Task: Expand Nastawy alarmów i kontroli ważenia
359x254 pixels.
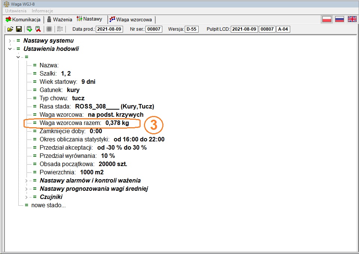Action: click(x=26, y=181)
